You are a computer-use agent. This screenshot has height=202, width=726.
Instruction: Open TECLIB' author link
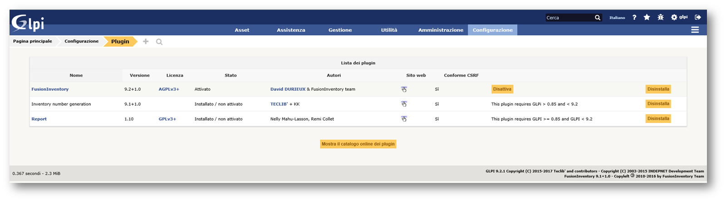(x=279, y=104)
